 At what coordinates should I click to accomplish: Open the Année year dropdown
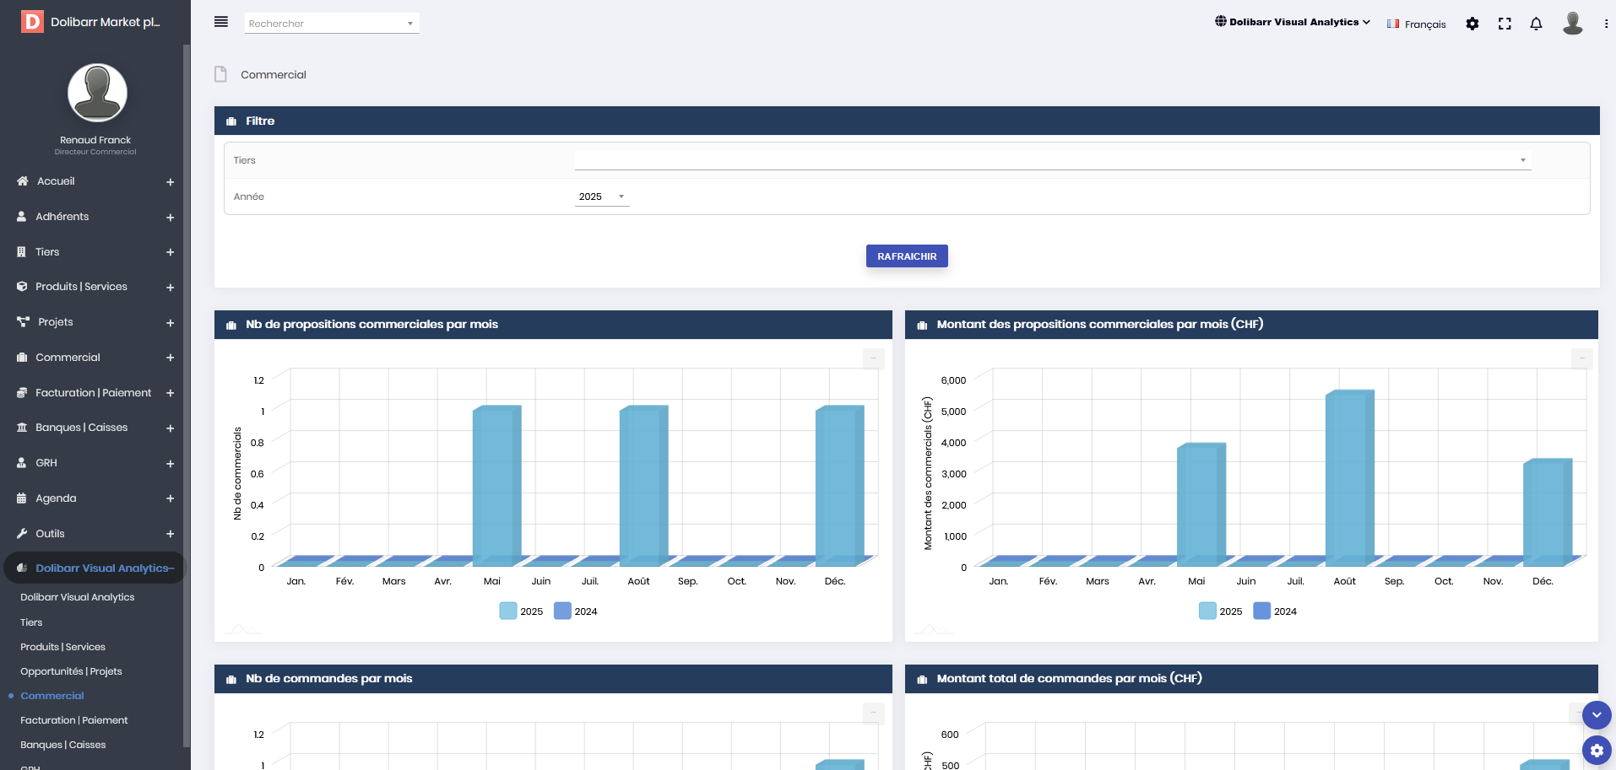[x=601, y=197]
